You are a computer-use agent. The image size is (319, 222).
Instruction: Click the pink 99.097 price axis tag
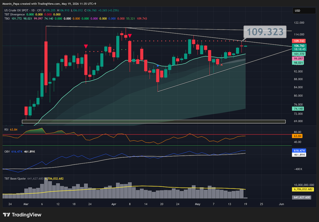coord(299,59)
